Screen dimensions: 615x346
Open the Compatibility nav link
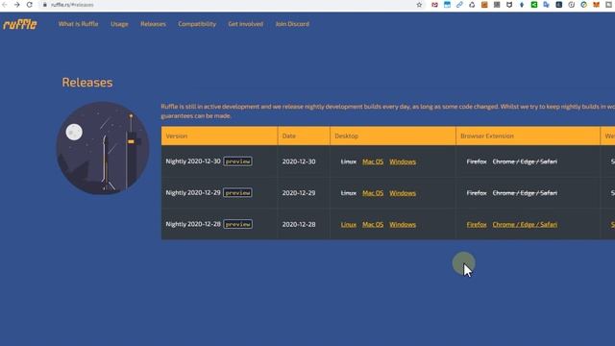tap(197, 24)
